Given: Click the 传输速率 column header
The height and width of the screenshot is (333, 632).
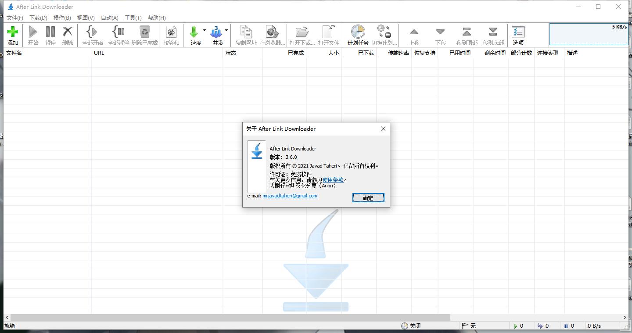Looking at the screenshot, I should point(394,53).
